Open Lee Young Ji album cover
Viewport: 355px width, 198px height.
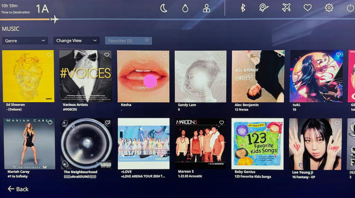click(x=315, y=144)
